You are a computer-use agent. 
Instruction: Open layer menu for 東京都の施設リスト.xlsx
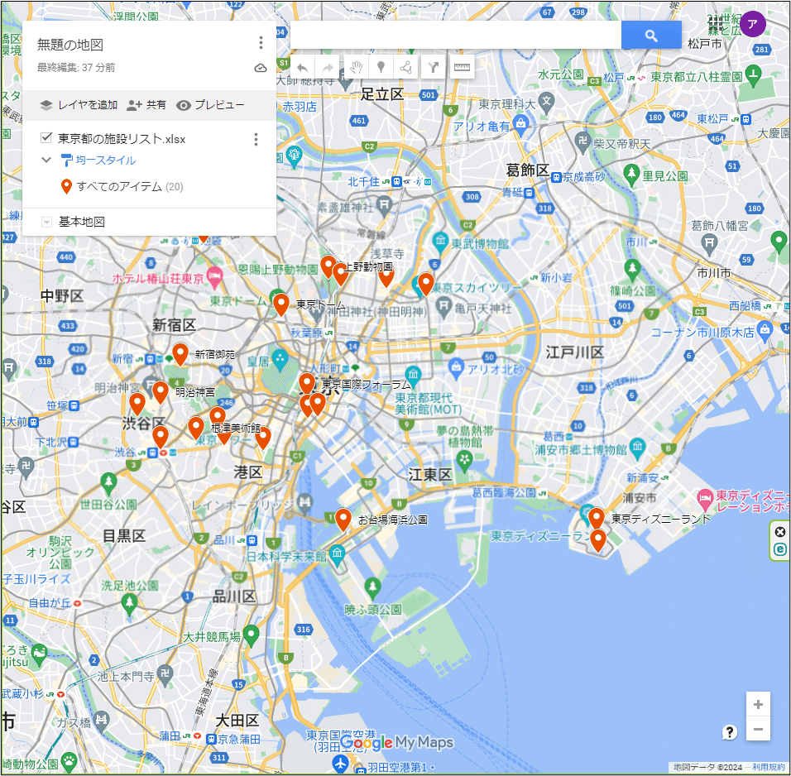click(256, 139)
